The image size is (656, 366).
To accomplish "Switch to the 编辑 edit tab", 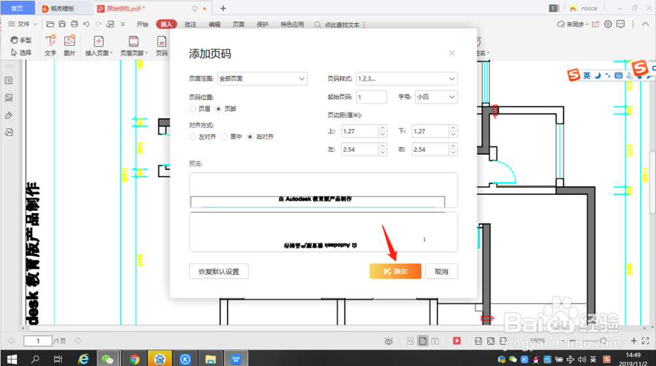I will pyautogui.click(x=215, y=24).
